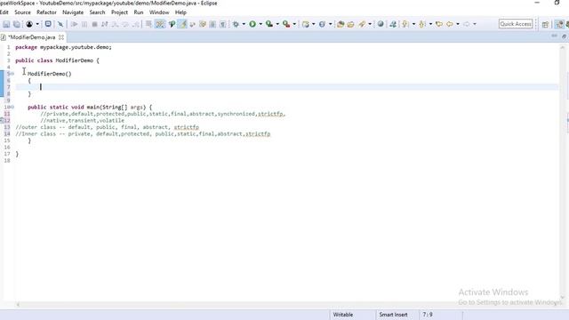
Task: Open the Window menu
Action: coord(159,12)
